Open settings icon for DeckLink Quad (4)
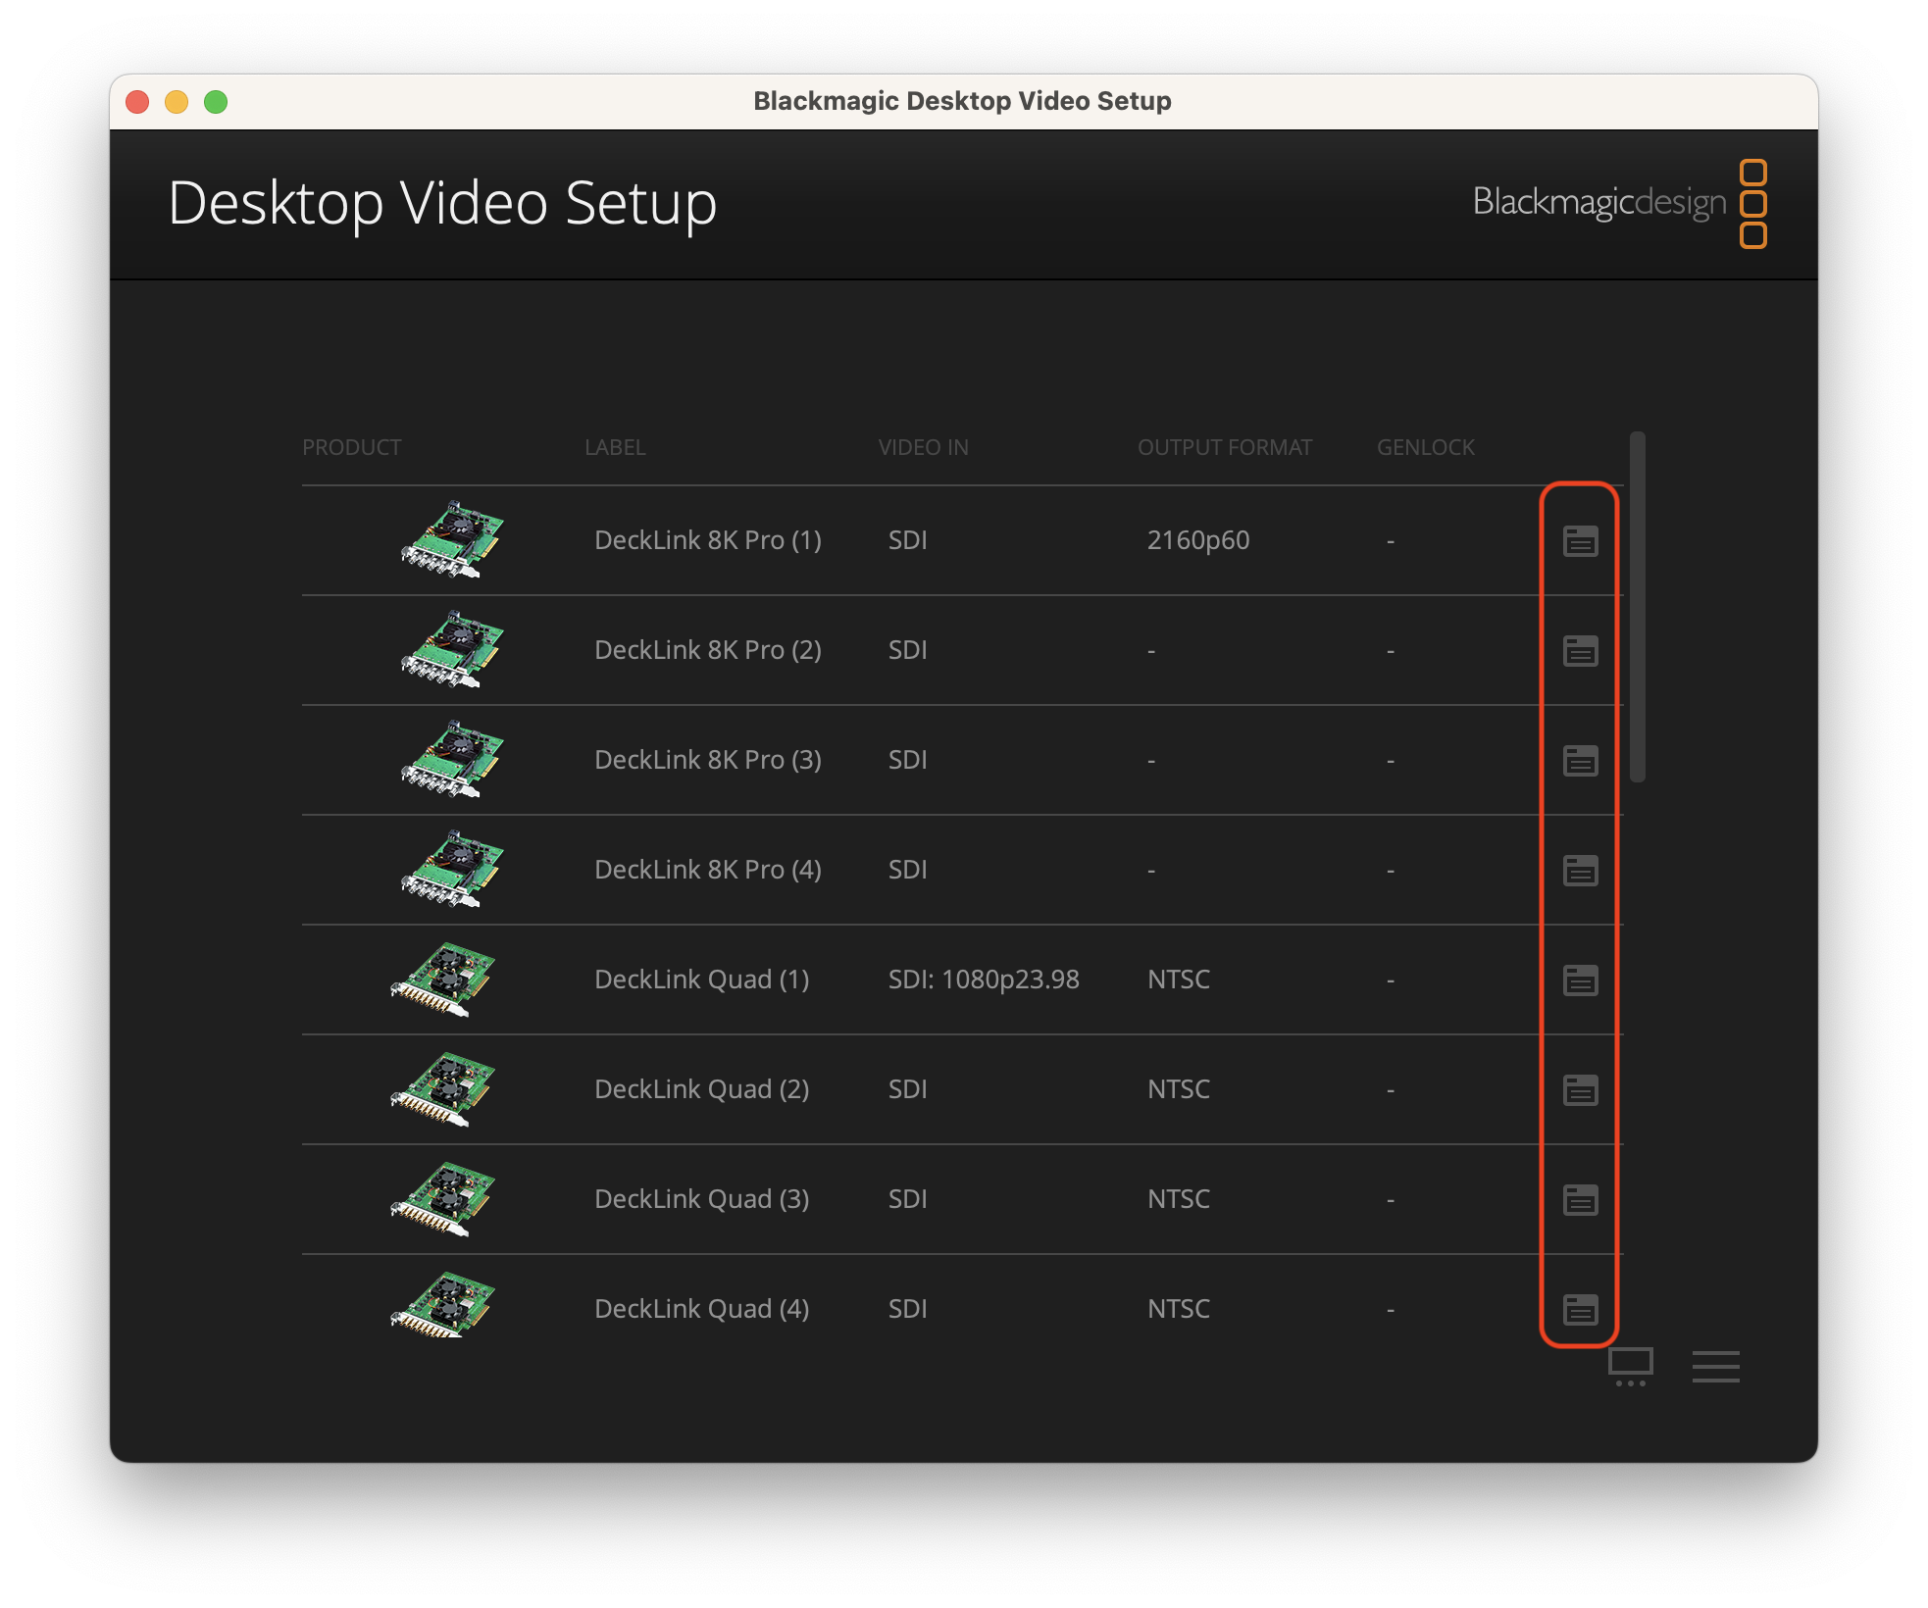This screenshot has height=1608, width=1928. tap(1580, 1309)
